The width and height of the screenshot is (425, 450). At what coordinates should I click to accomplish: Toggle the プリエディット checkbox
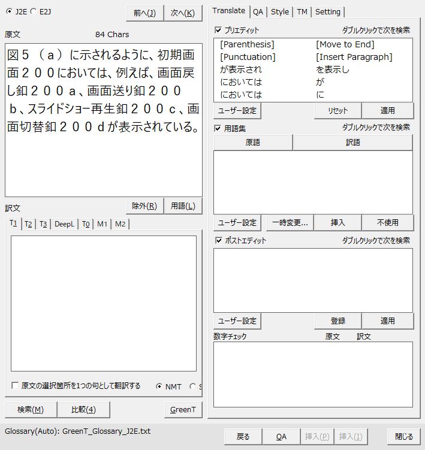click(x=218, y=29)
